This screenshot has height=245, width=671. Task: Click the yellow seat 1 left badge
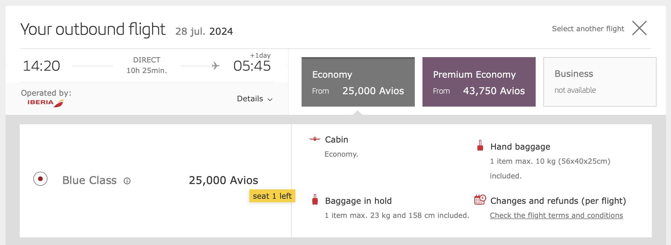[272, 196]
